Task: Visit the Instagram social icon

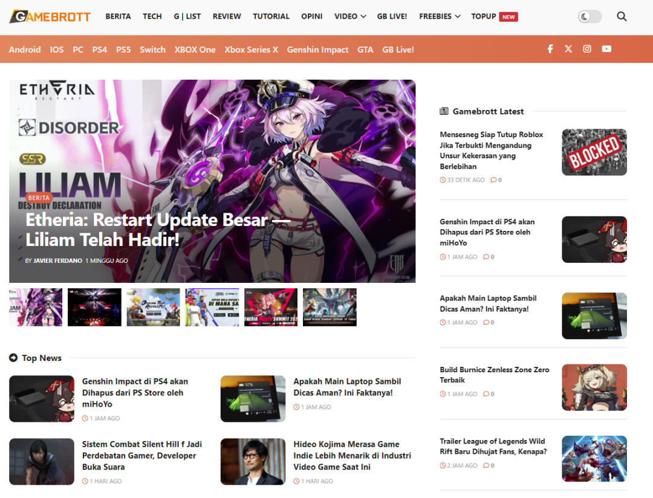Action: (587, 49)
